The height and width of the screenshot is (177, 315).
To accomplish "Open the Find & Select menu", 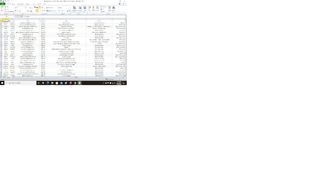I will pyautogui.click(x=113, y=9).
